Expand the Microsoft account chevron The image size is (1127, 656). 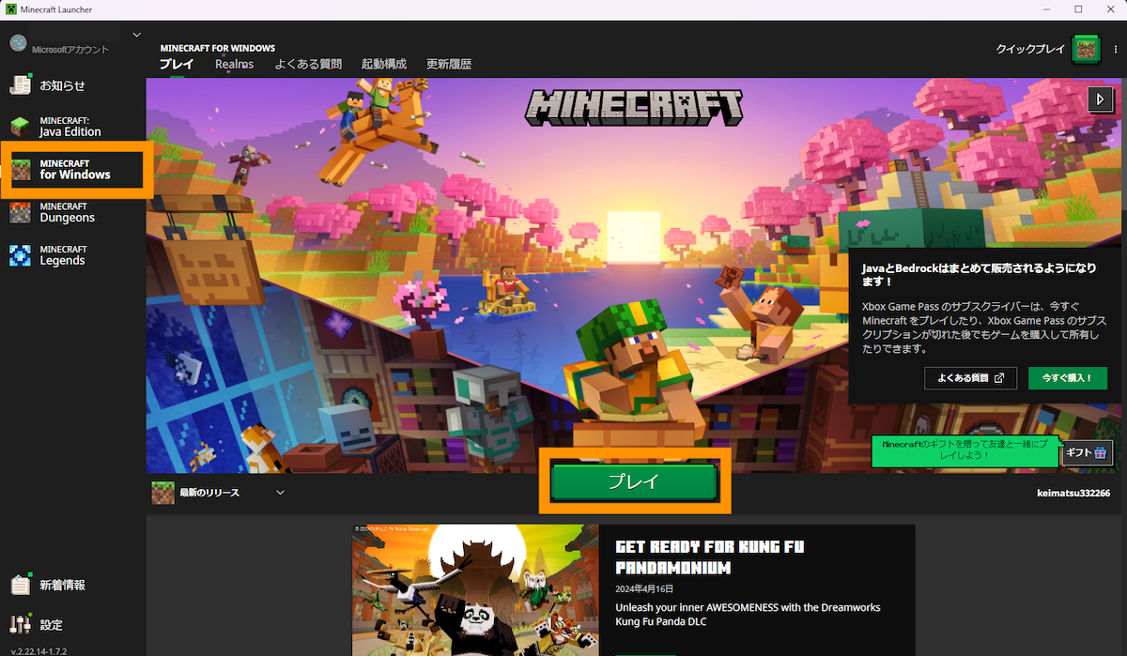pos(135,34)
